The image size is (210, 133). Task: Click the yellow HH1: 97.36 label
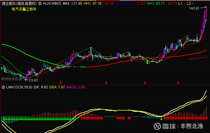(x=92, y=3)
